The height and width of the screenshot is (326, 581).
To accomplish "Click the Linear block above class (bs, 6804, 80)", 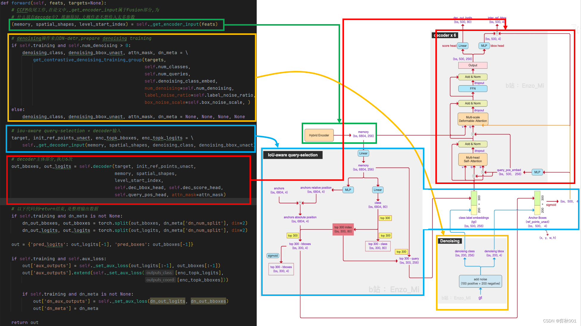I will (x=378, y=190).
